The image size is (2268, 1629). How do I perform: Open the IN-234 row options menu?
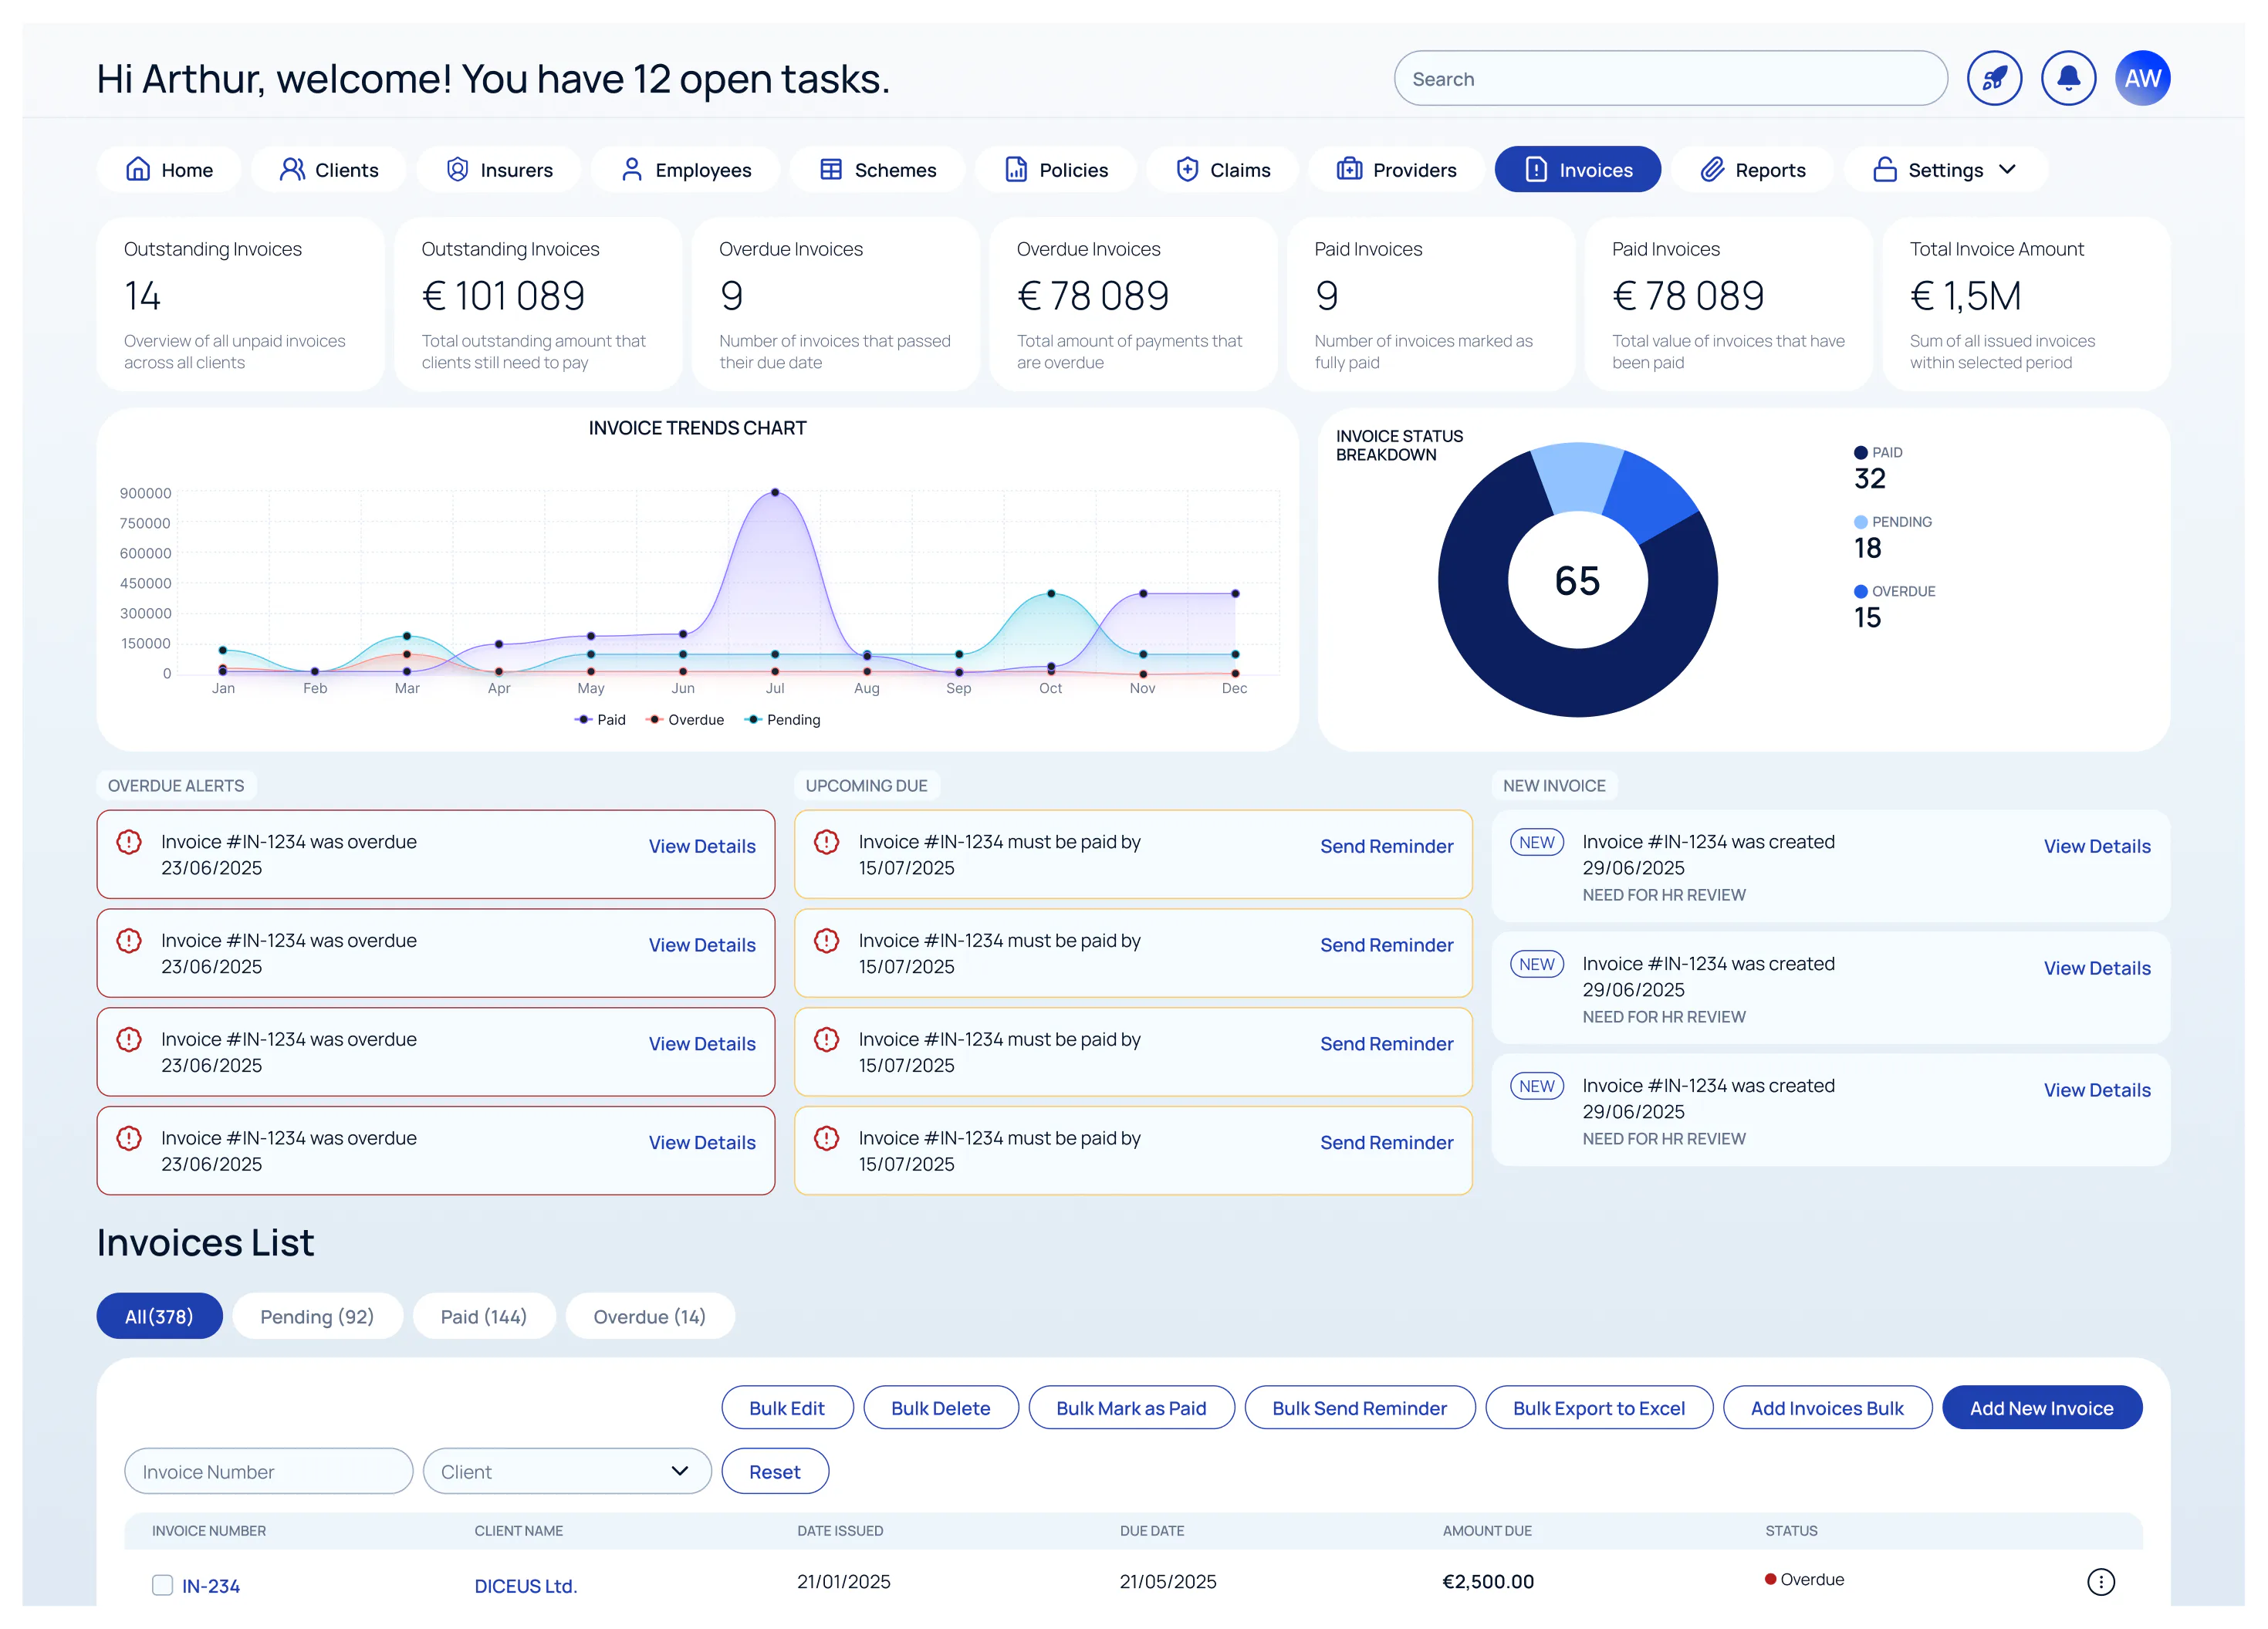2100,1581
